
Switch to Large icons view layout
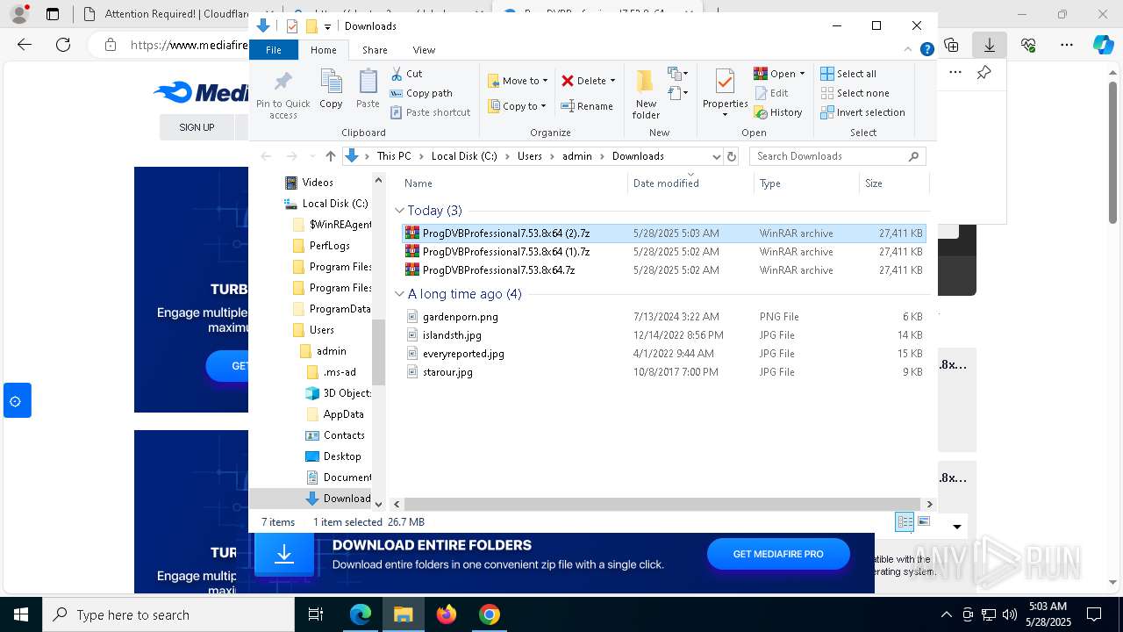tap(924, 522)
